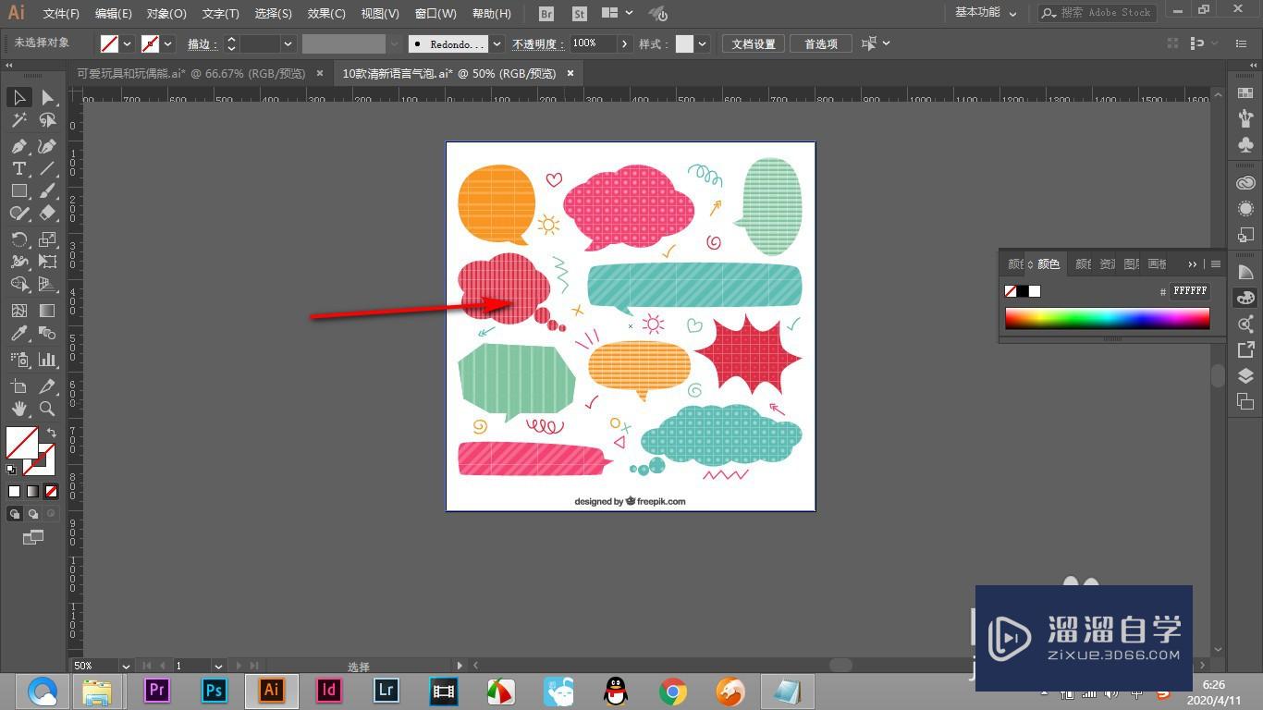Activate the Zoom tool
This screenshot has height=710, width=1263.
pos(47,409)
